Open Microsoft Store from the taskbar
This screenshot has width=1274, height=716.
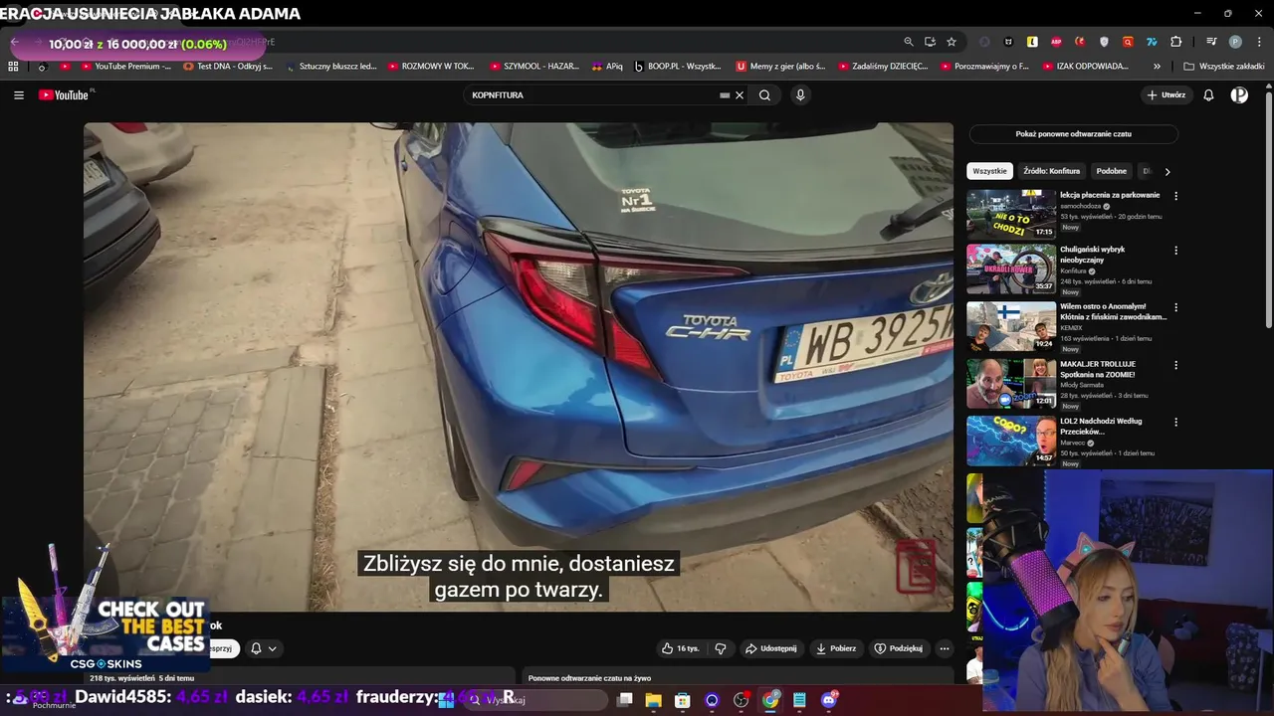click(x=683, y=700)
